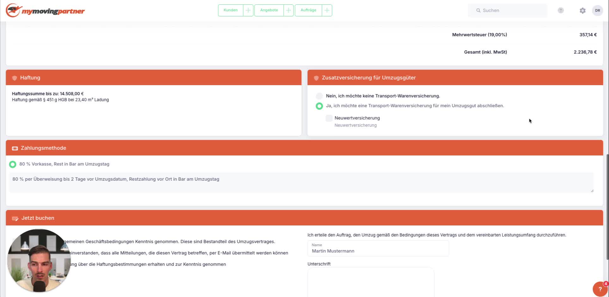Click the shield icon in Zusatzversicherung header

316,78
